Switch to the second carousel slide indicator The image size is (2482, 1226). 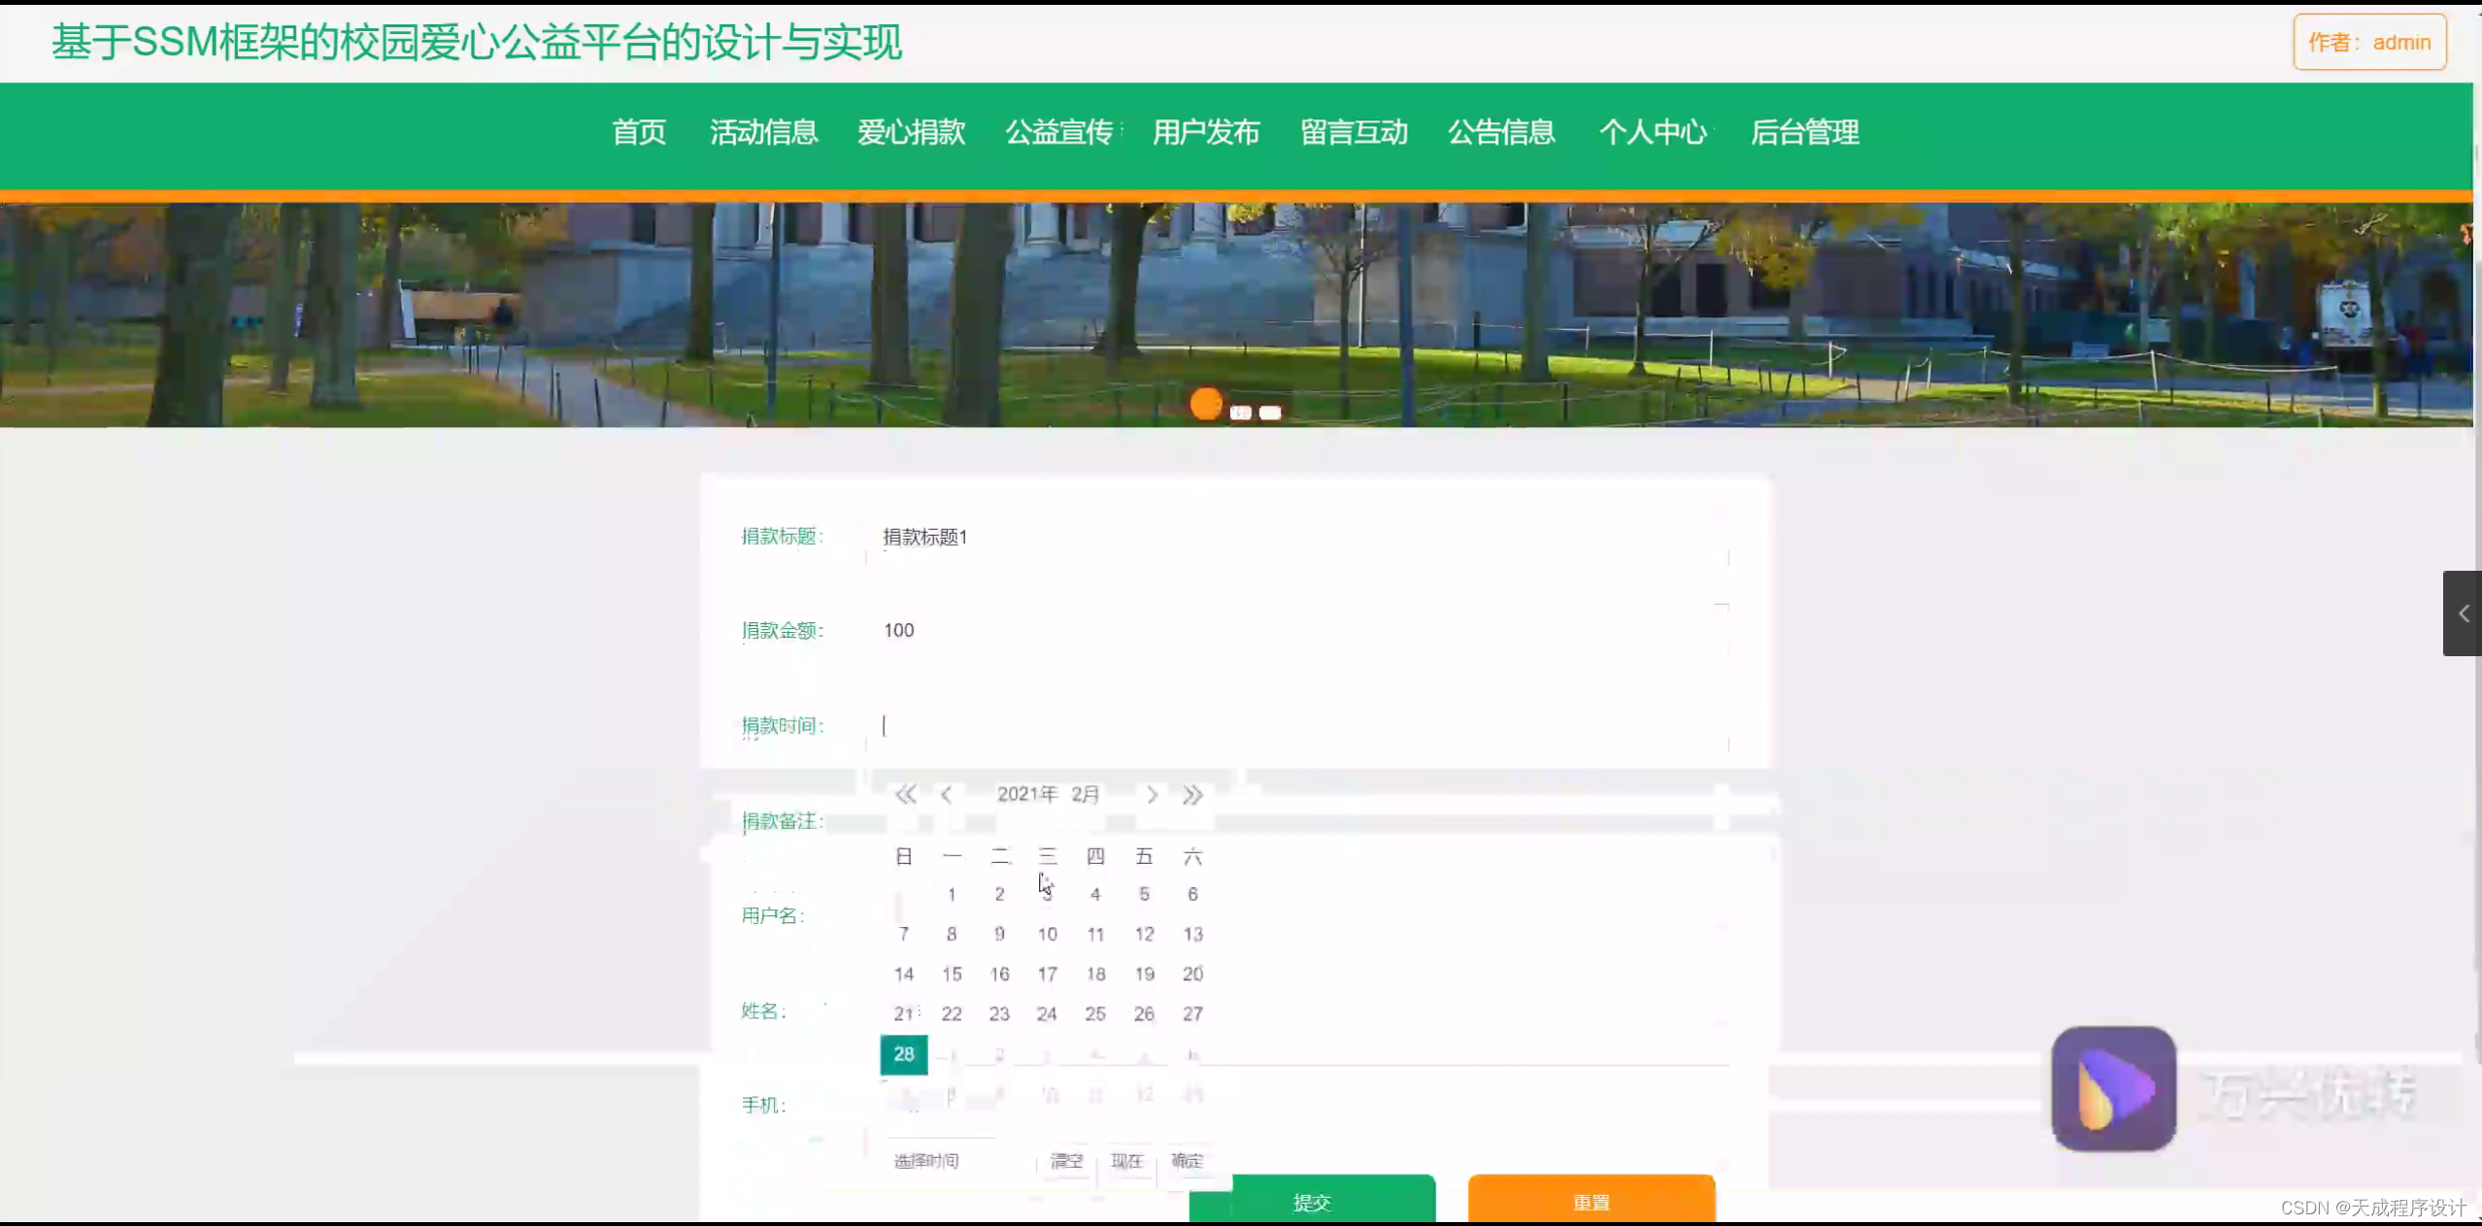[1240, 412]
